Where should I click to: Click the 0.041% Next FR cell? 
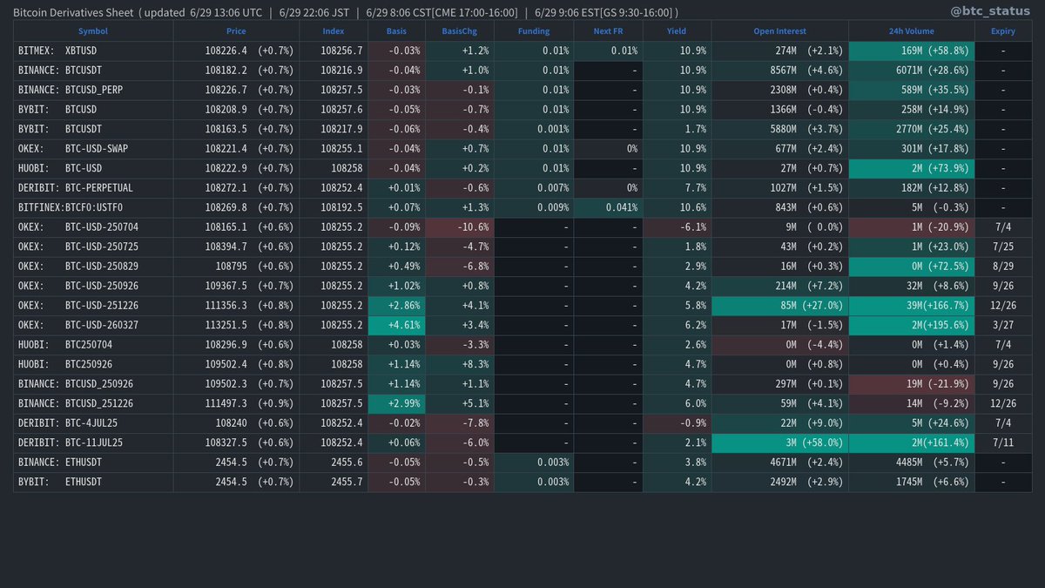(x=609, y=207)
